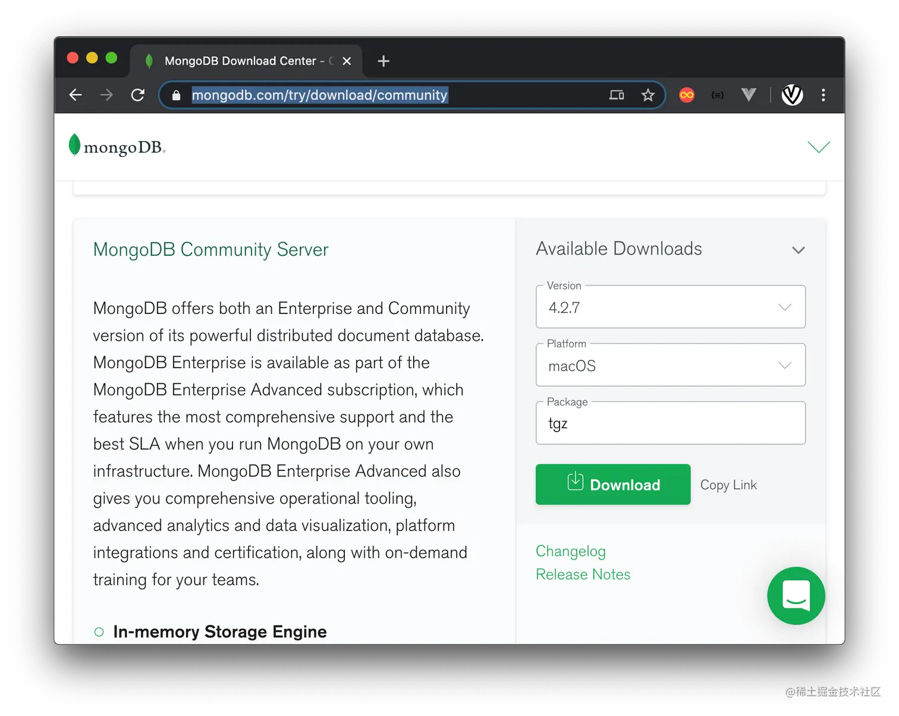The width and height of the screenshot is (899, 716).
Task: Close the MongoDB Download Center tab
Action: 347,61
